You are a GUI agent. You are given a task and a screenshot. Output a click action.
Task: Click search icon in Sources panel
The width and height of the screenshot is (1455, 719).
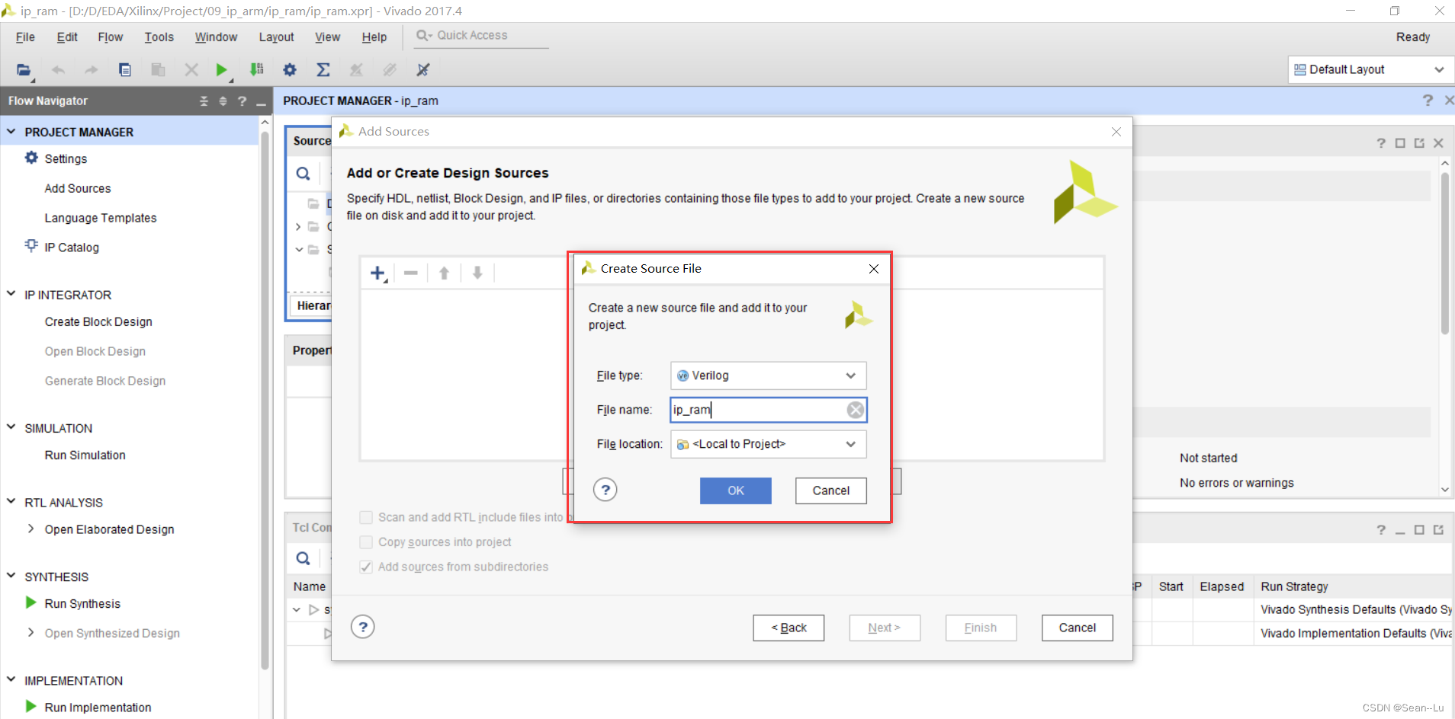(304, 174)
